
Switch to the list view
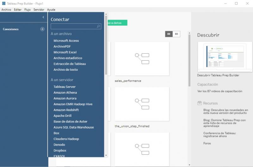[176, 34]
